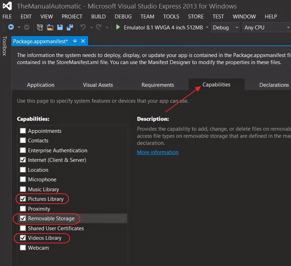Enable the Proximity capability checkbox
The image size is (291, 266).
pyautogui.click(x=23, y=209)
